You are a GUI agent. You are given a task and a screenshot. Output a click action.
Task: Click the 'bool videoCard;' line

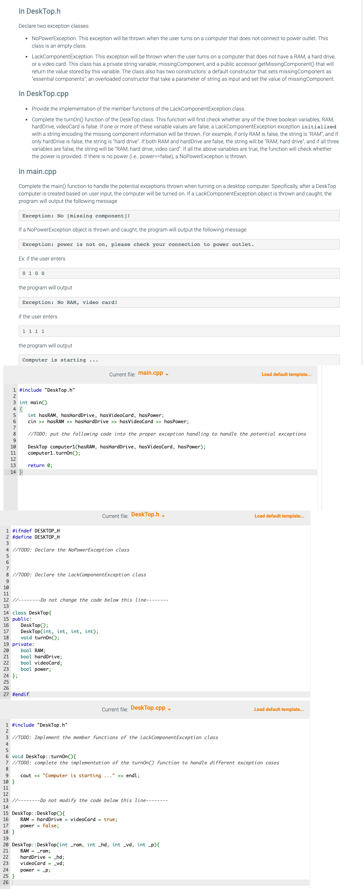pos(41,663)
